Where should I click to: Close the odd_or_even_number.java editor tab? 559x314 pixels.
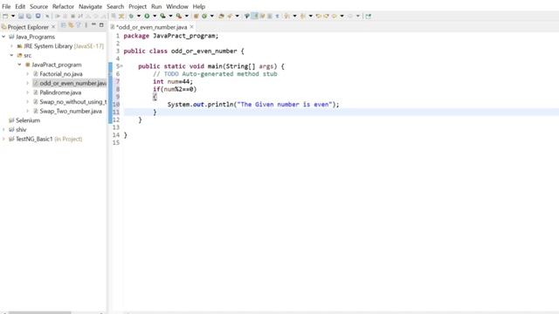pyautogui.click(x=192, y=27)
